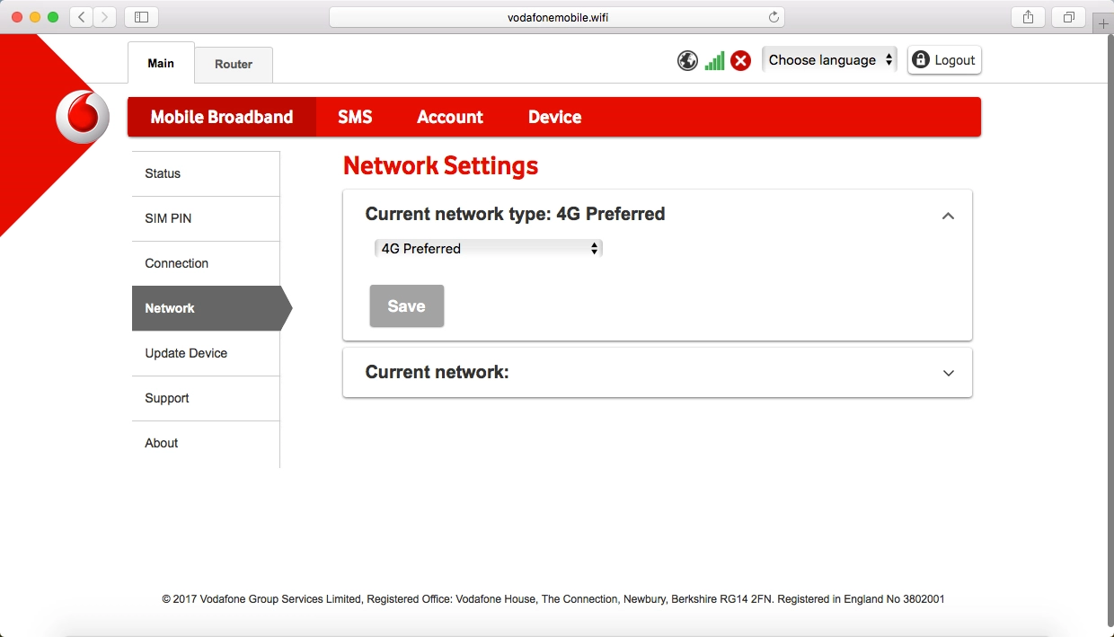The height and width of the screenshot is (637, 1114).
Task: Click Safari's sidebar toggle icon
Action: point(141,17)
